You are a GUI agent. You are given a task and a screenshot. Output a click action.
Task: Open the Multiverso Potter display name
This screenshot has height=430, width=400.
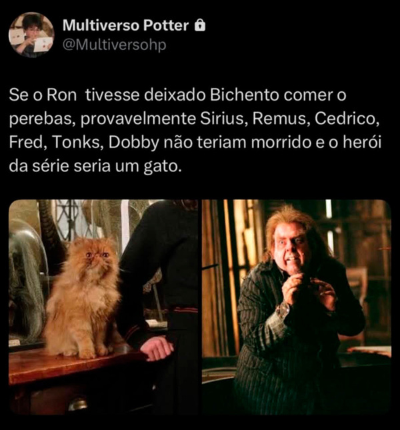click(x=125, y=25)
